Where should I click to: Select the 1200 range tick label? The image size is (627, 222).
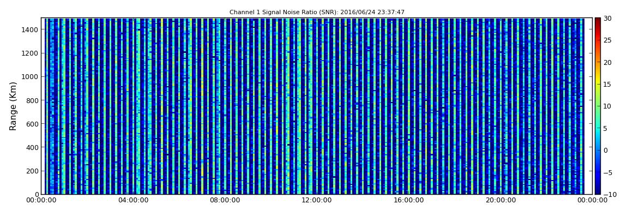(x=31, y=53)
